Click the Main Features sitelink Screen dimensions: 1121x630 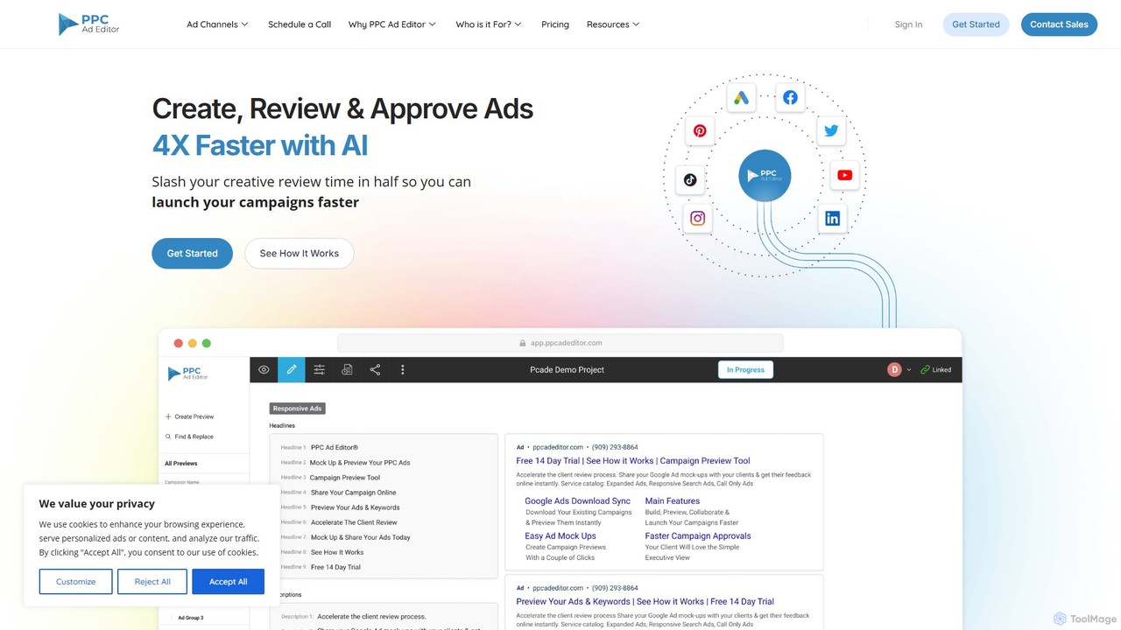673,501
